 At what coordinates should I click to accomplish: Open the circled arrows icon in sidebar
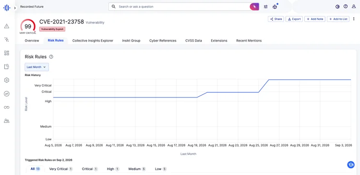(7, 94)
